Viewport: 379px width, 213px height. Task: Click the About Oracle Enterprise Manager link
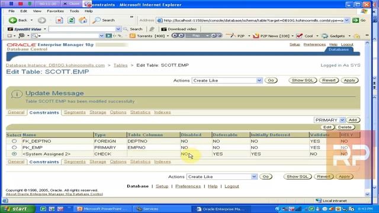tap(54, 194)
